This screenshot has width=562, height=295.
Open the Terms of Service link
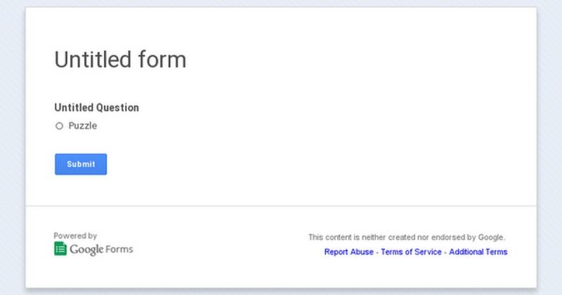(411, 252)
